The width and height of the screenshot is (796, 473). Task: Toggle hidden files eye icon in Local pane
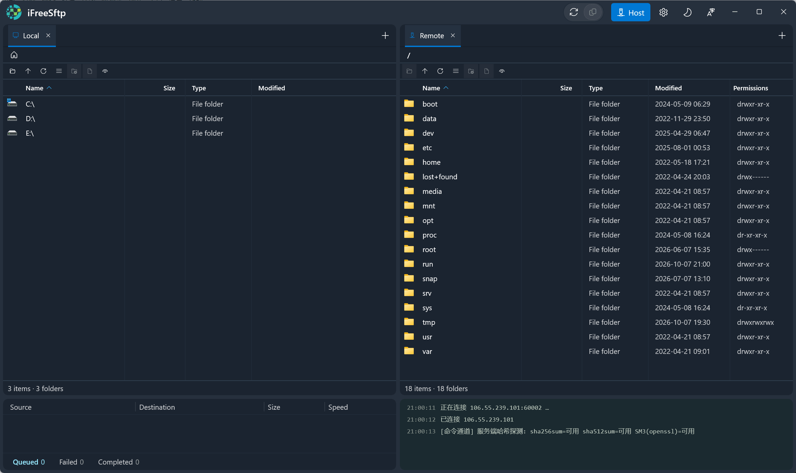tap(105, 71)
